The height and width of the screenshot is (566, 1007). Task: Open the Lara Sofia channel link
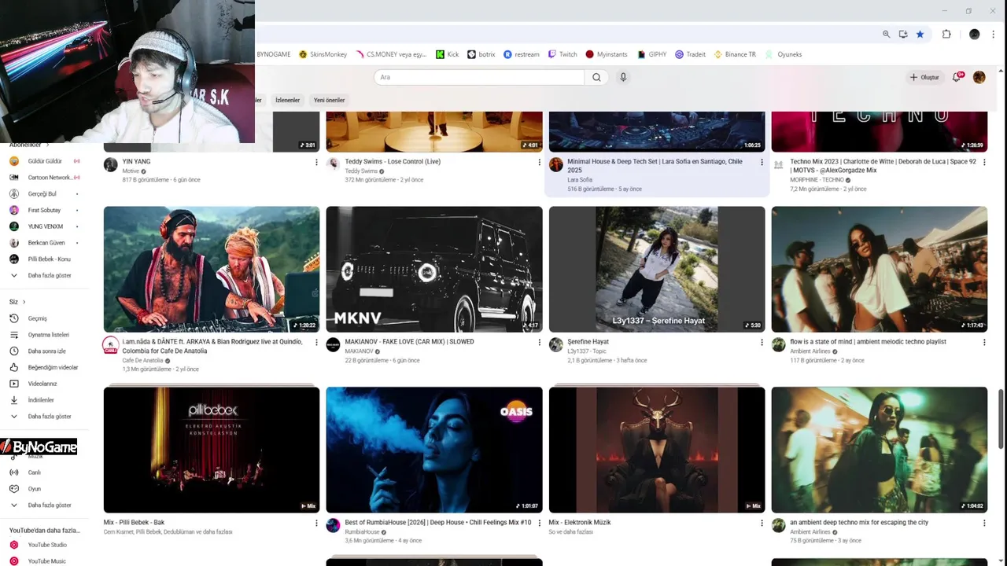coord(580,180)
